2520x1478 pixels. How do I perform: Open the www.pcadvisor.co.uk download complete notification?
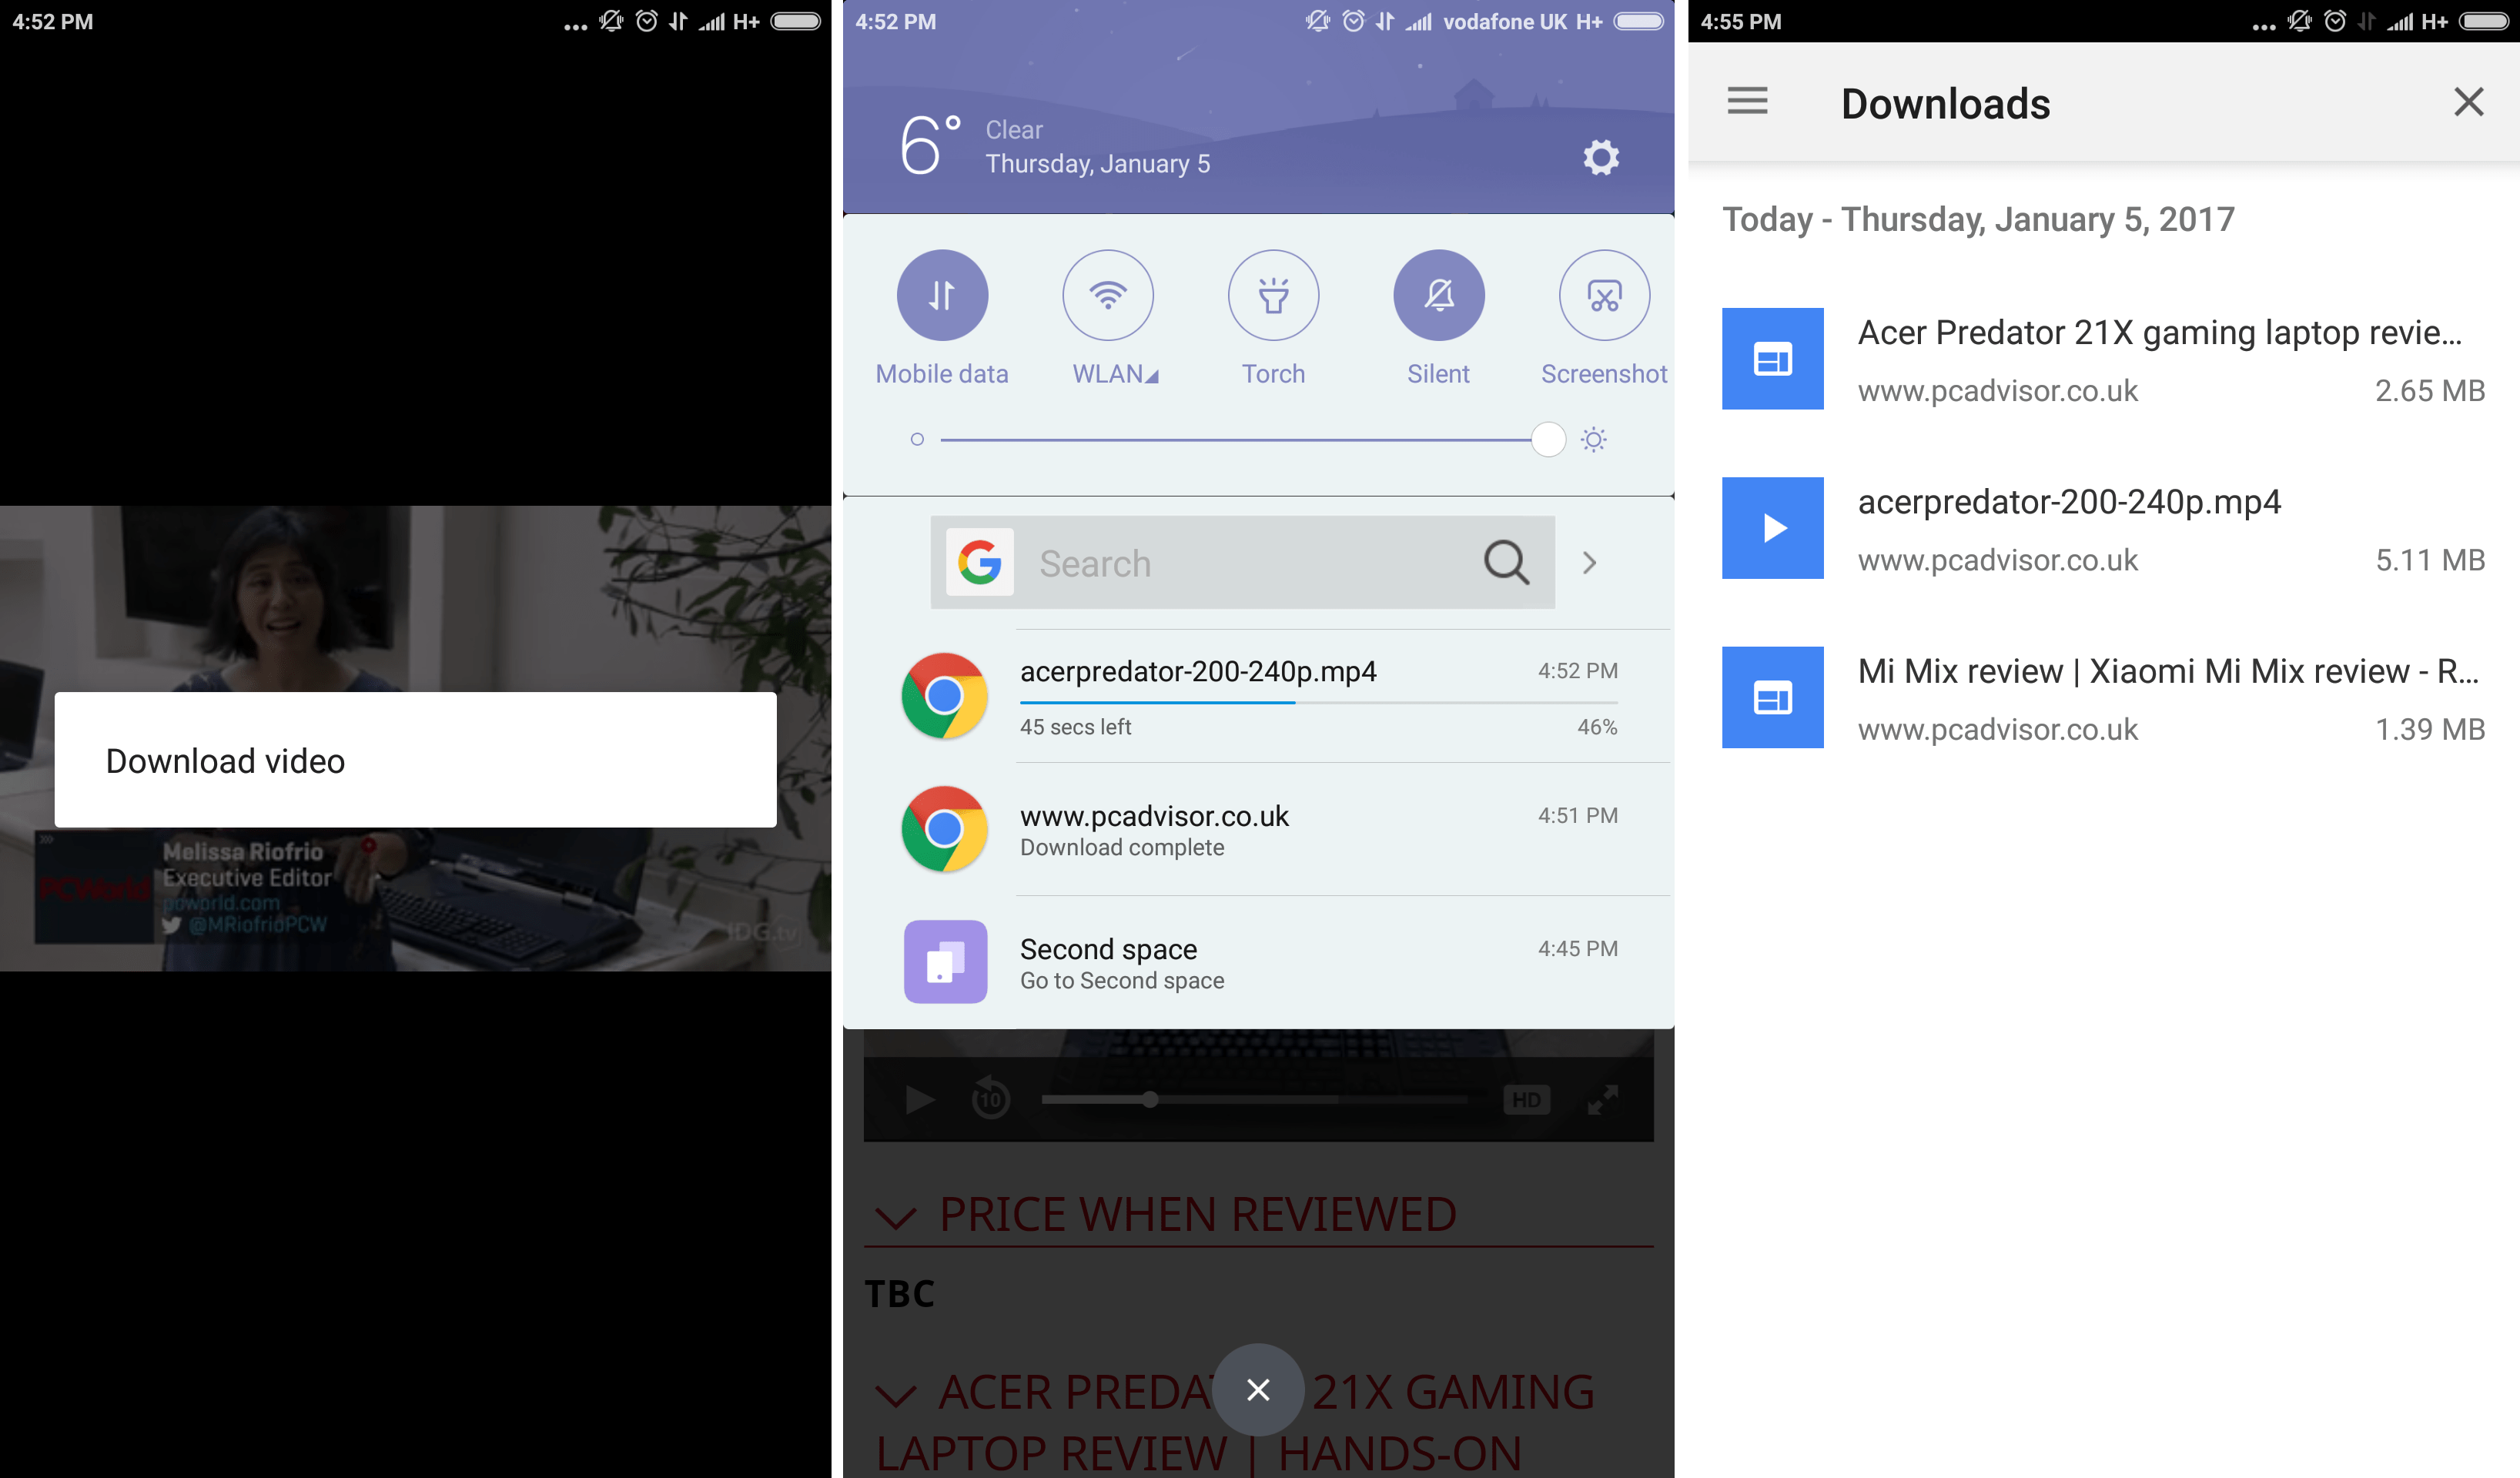tap(1258, 829)
